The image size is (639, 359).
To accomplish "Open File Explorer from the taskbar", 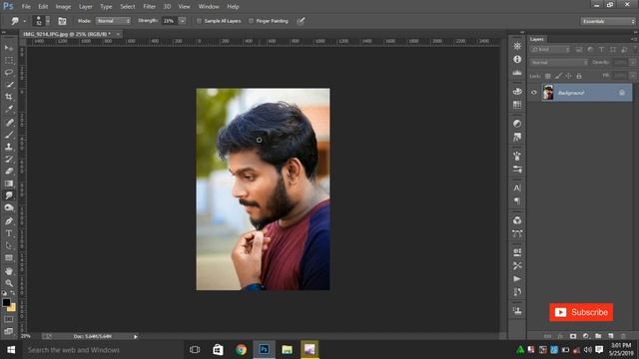I will click(287, 350).
